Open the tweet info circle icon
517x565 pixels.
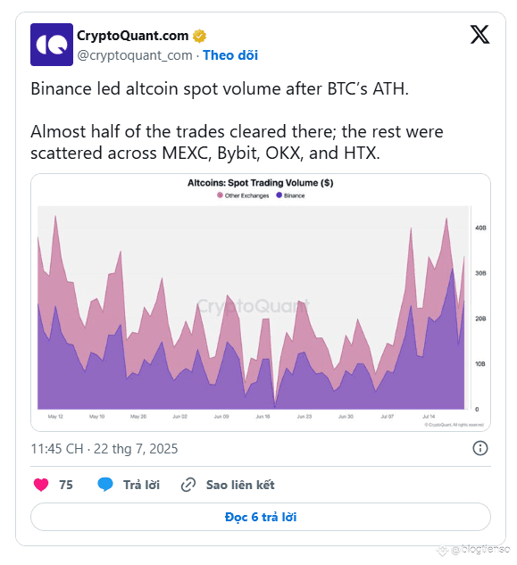pos(479,448)
